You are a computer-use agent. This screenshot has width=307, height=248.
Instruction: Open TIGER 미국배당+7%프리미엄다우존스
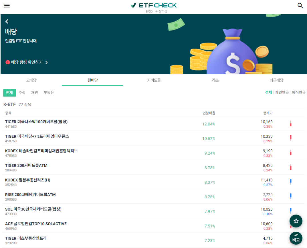point(37,136)
